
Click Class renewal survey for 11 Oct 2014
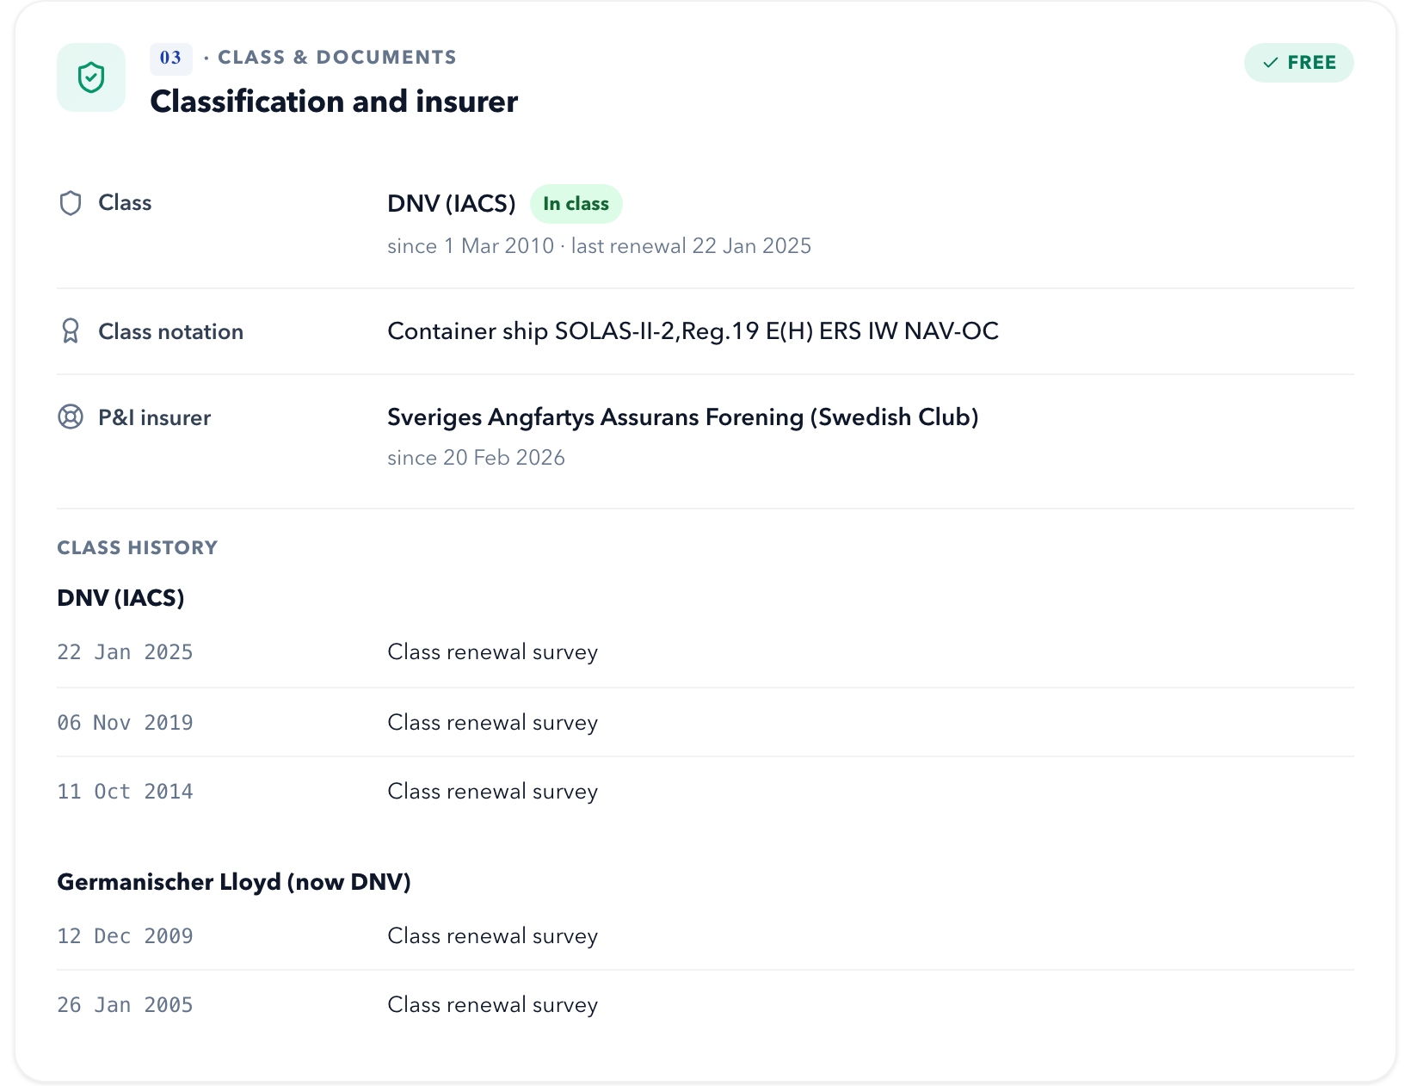tap(493, 792)
